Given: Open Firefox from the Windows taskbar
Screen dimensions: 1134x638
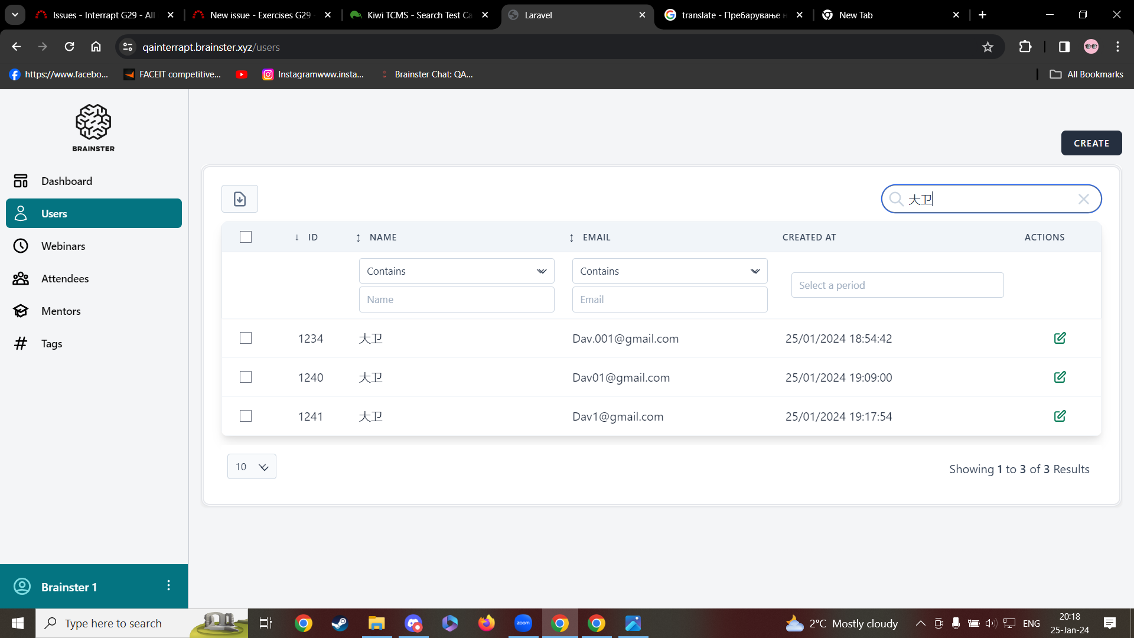Looking at the screenshot, I should pos(486,623).
